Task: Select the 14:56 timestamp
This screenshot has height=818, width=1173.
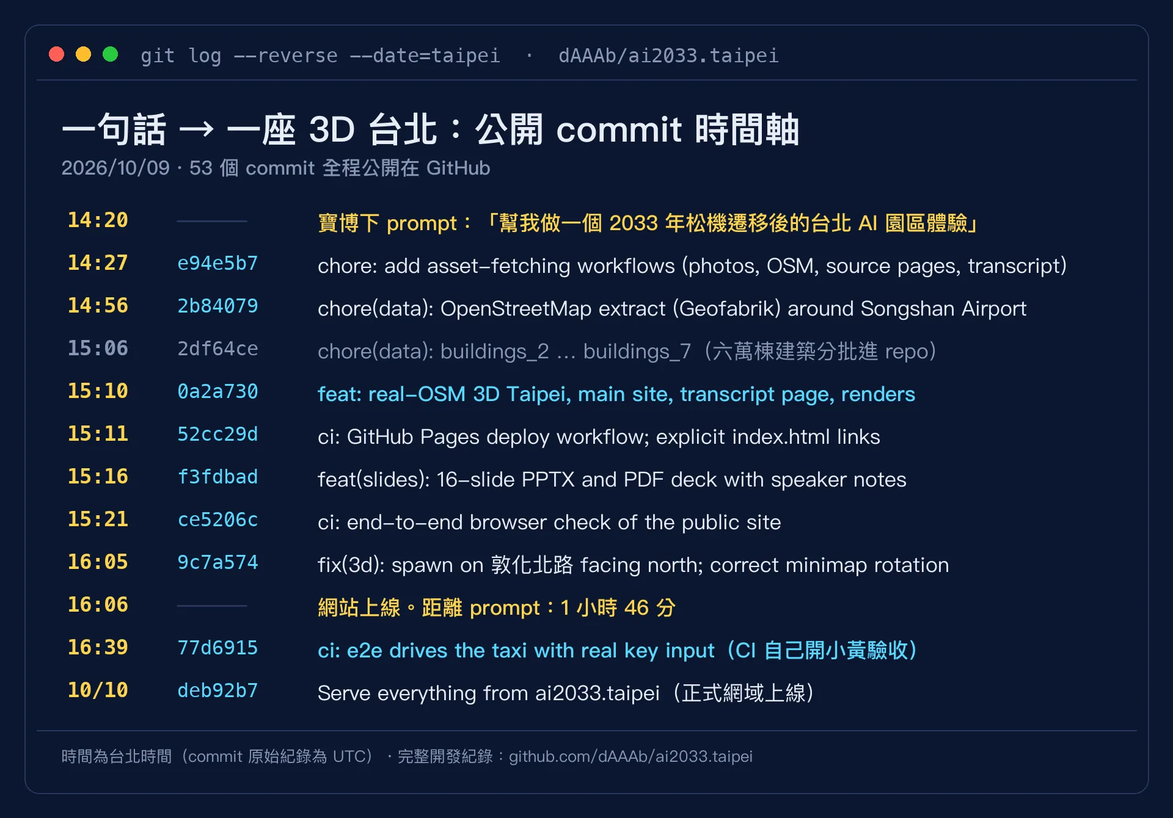Action: point(98,306)
